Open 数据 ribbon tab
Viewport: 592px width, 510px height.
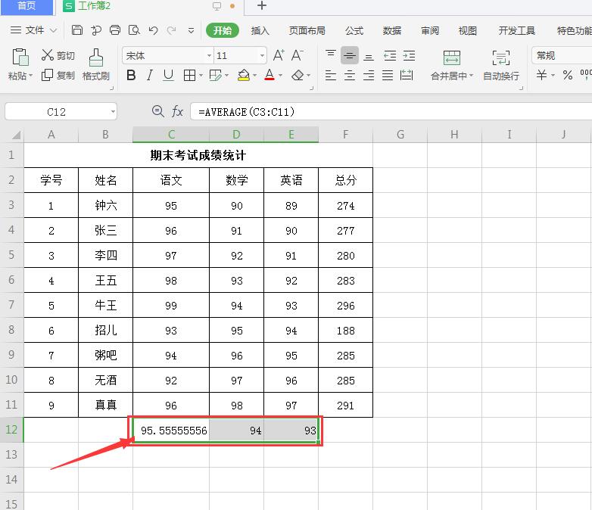tap(392, 30)
